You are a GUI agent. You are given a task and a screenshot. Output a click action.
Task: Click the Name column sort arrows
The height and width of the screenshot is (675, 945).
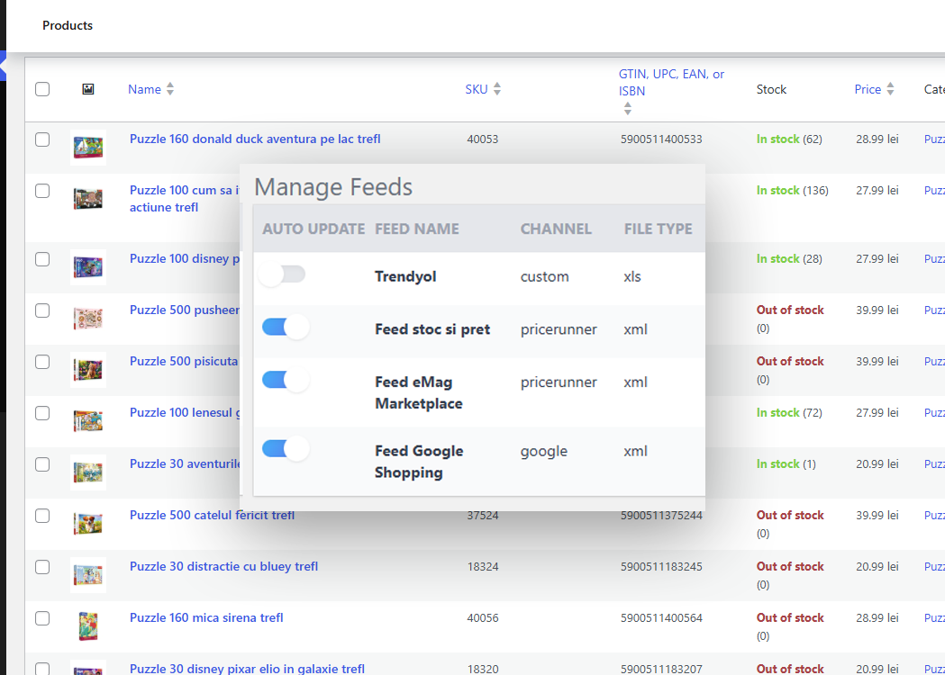tap(170, 89)
